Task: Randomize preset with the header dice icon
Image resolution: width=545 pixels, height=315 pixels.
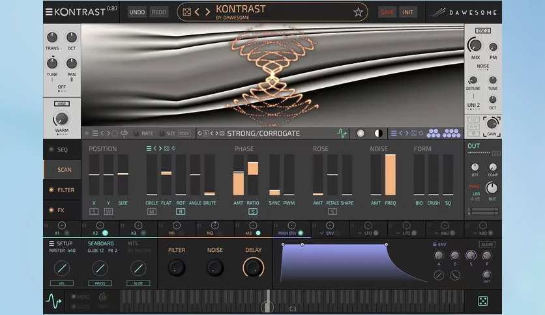Action: pyautogui.click(x=187, y=12)
